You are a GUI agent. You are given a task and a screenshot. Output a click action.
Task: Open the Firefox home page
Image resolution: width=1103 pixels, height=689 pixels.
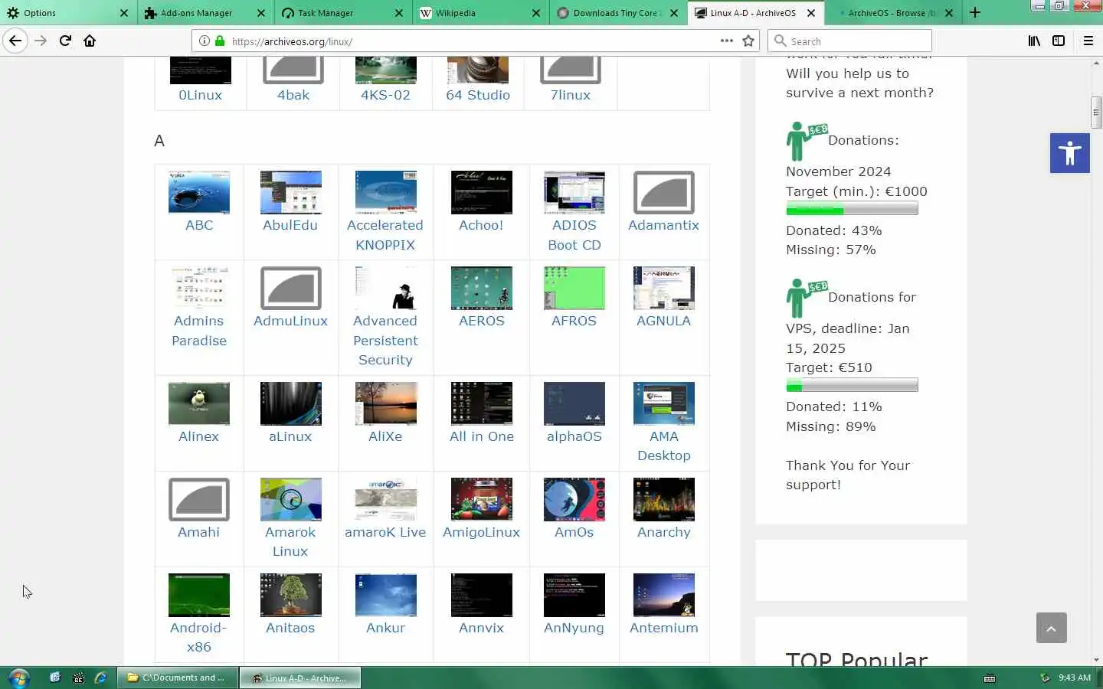tap(90, 41)
